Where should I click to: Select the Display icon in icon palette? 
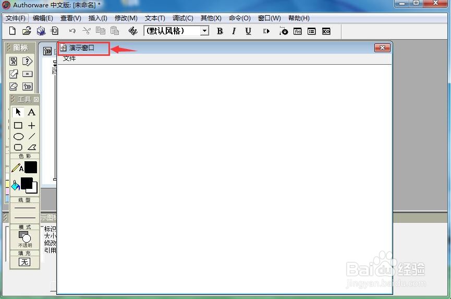click(13, 61)
